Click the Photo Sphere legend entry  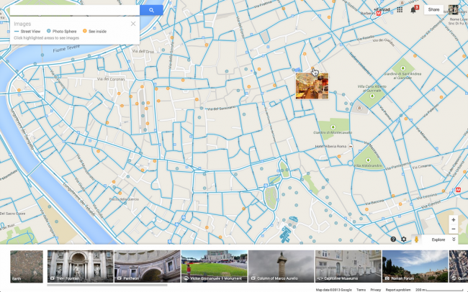pyautogui.click(x=62, y=32)
